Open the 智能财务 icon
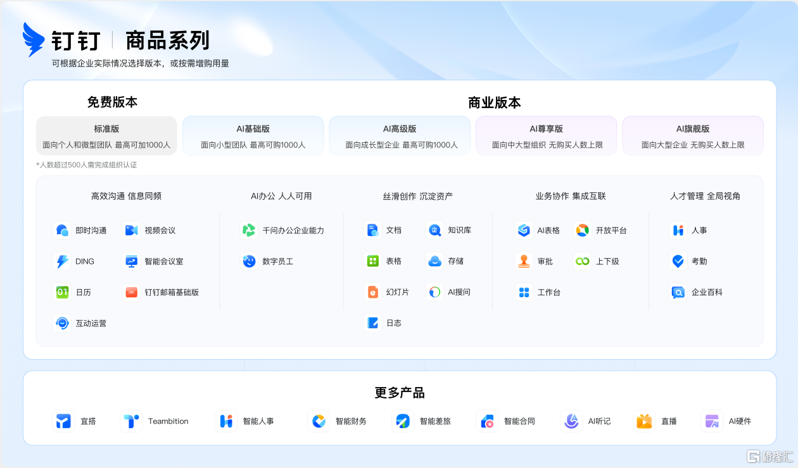The image size is (798, 468). pyautogui.click(x=319, y=421)
